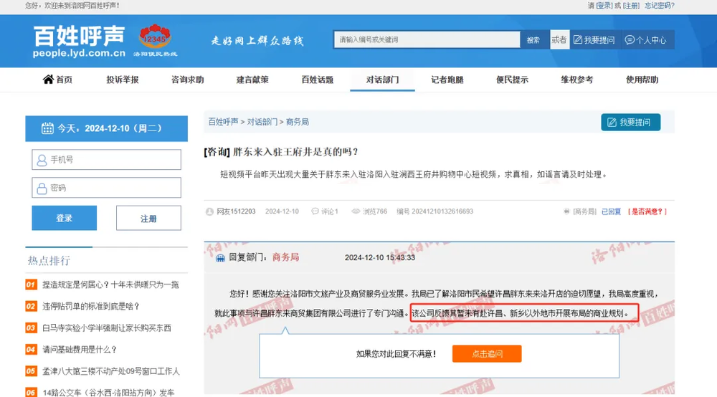
Task: Click the calendar icon next to today's date
Action: coord(47,128)
